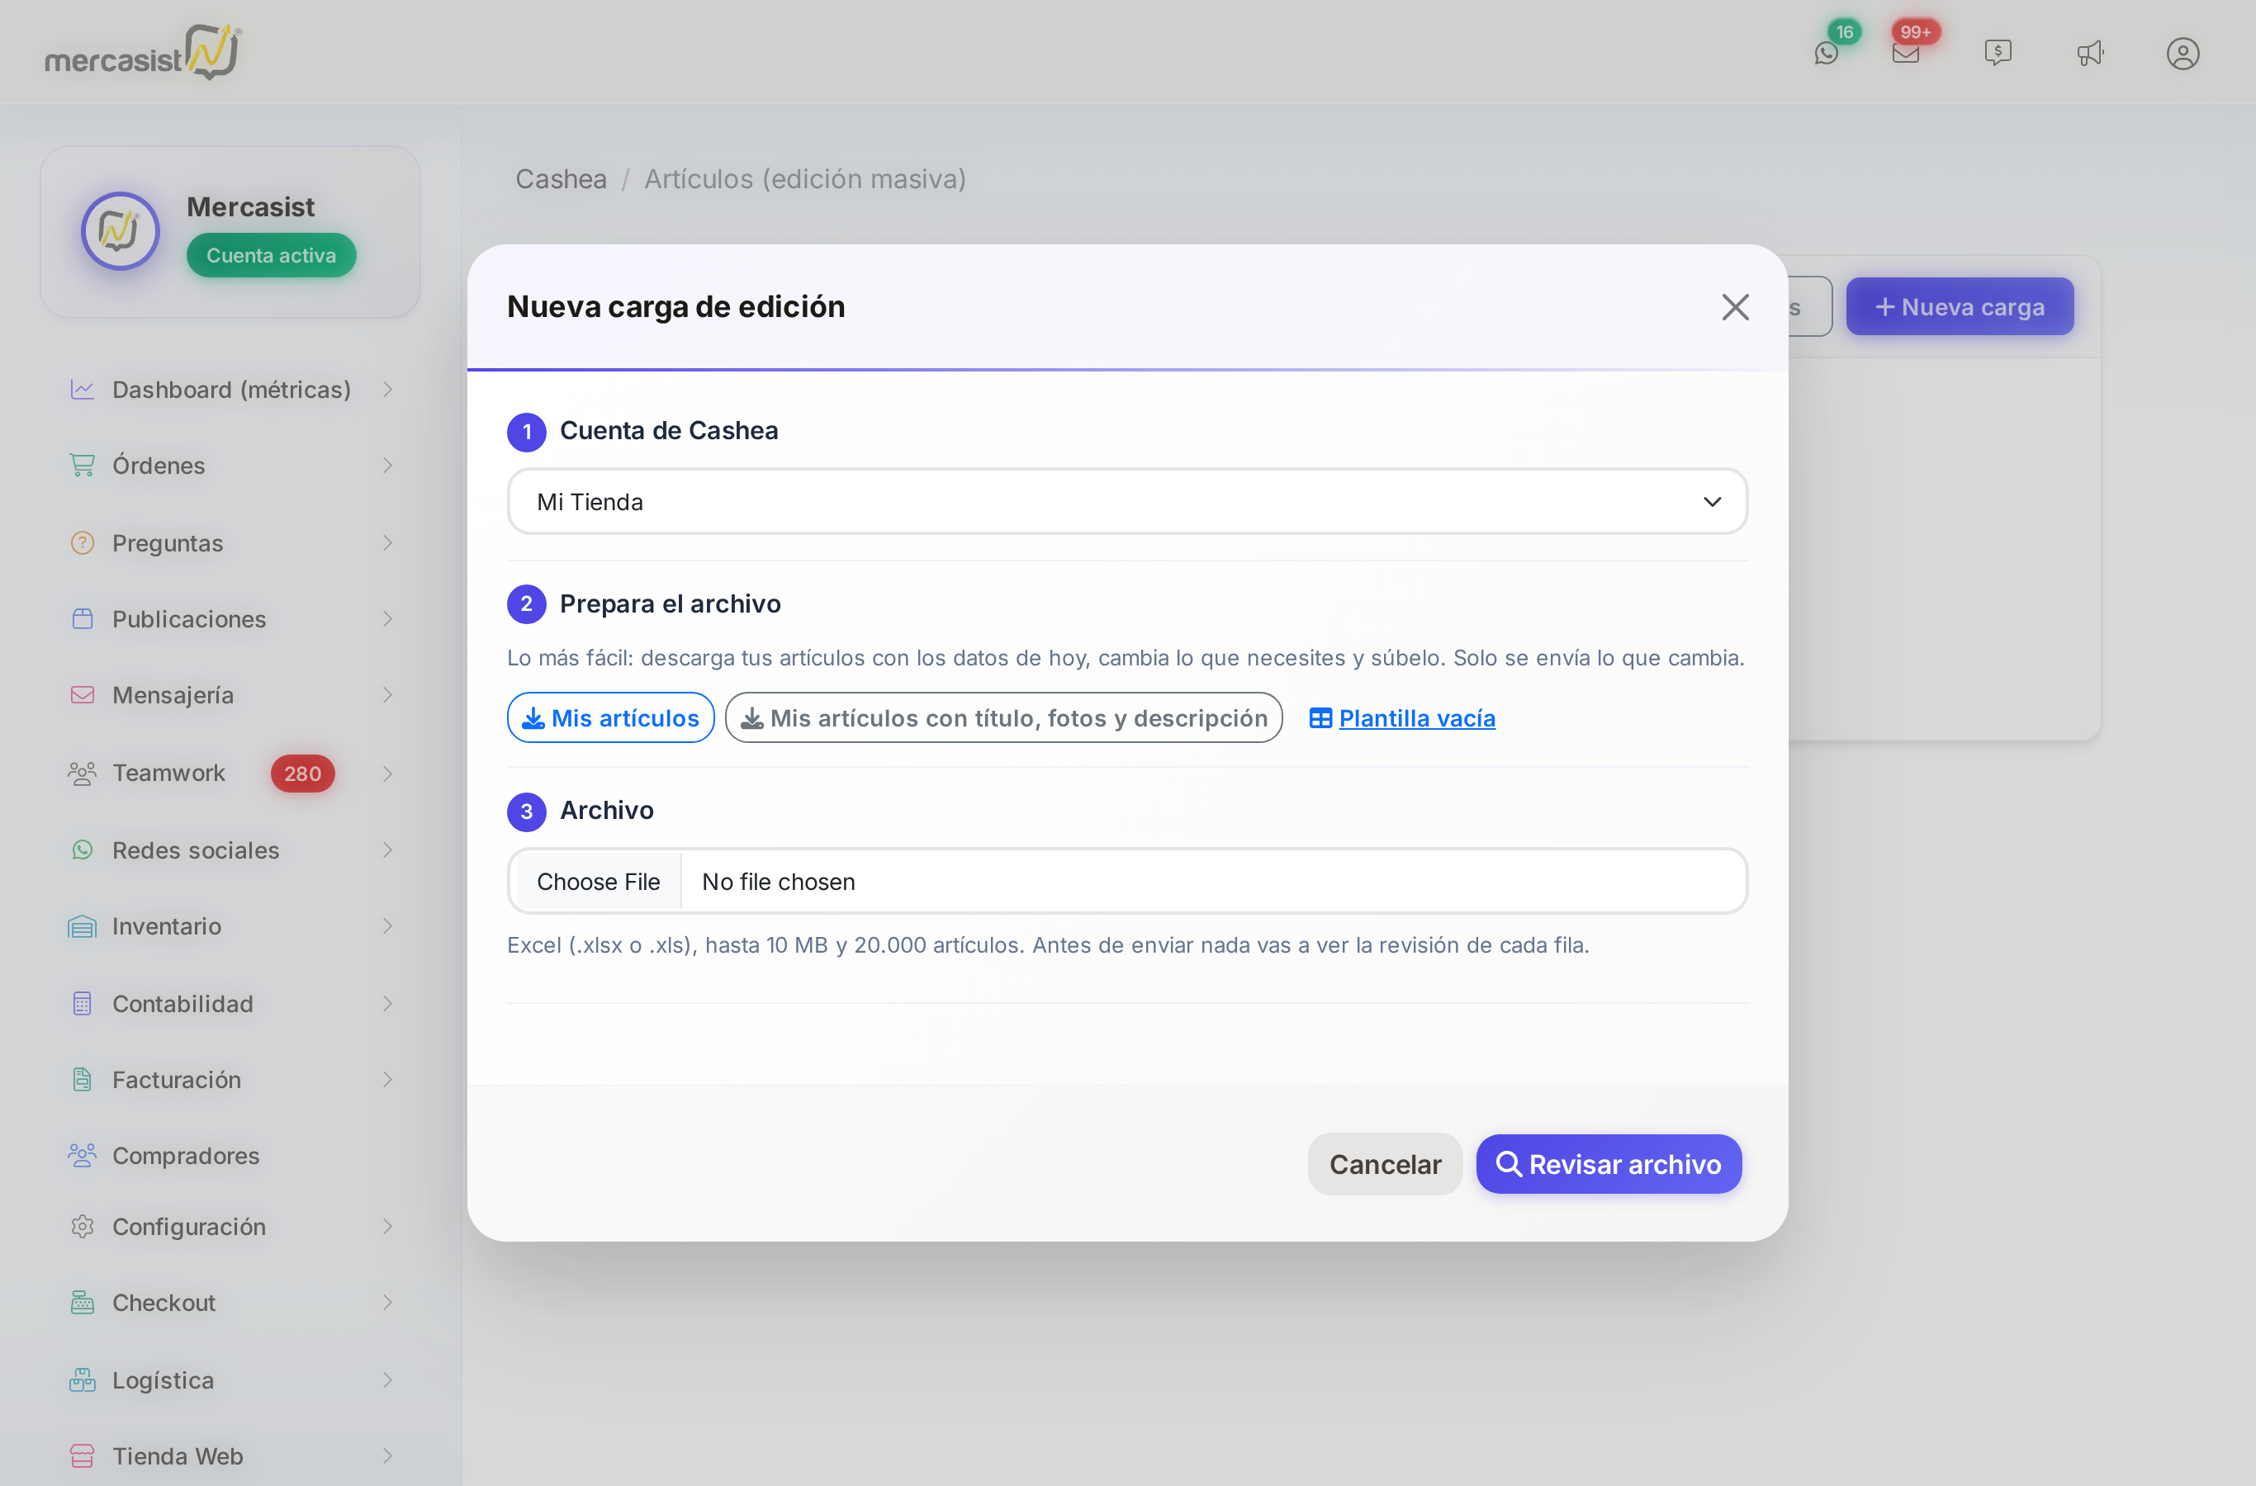Expand the Configuración chevron
Screen dimensions: 2256x1486
pos(386,1226)
